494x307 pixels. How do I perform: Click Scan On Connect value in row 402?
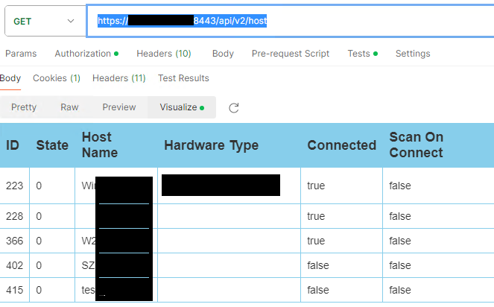click(400, 265)
